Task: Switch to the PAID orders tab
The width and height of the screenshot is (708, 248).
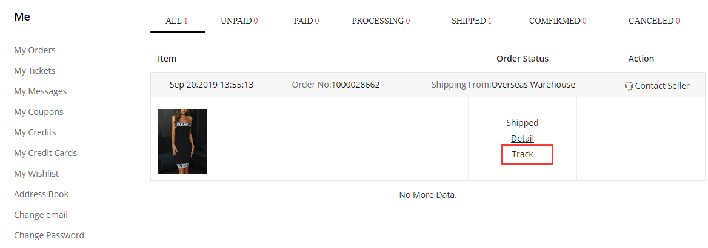Action: [306, 21]
